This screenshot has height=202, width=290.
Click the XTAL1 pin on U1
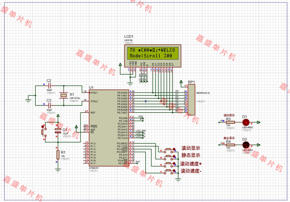pyautogui.click(x=86, y=92)
